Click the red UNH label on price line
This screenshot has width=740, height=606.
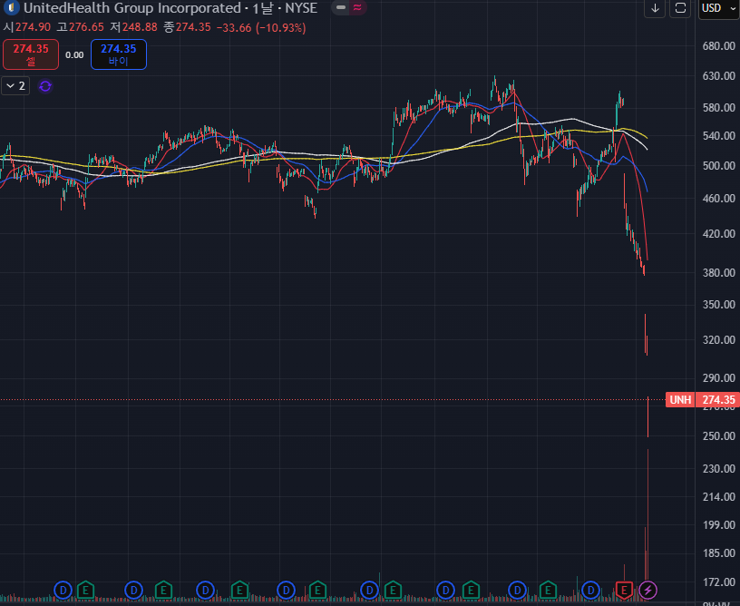click(x=680, y=400)
